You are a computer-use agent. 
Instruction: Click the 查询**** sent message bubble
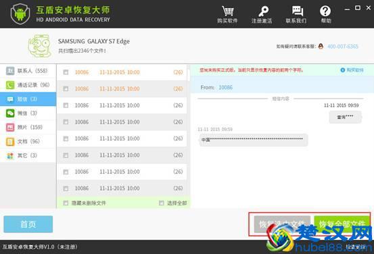345,117
